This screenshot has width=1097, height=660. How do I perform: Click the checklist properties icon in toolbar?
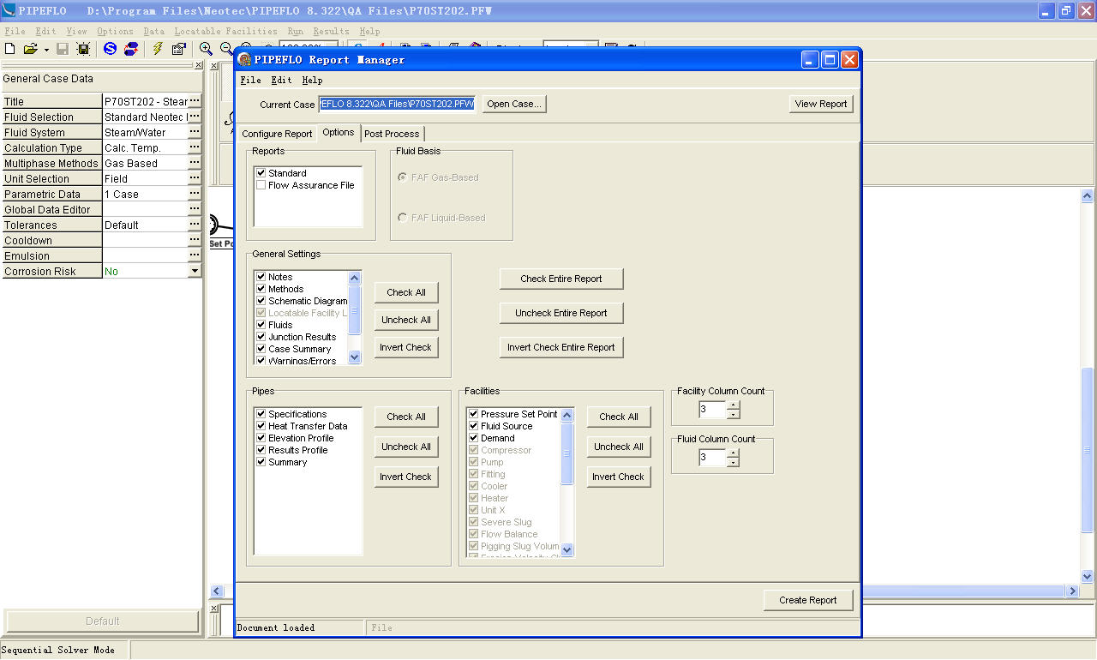coord(178,49)
